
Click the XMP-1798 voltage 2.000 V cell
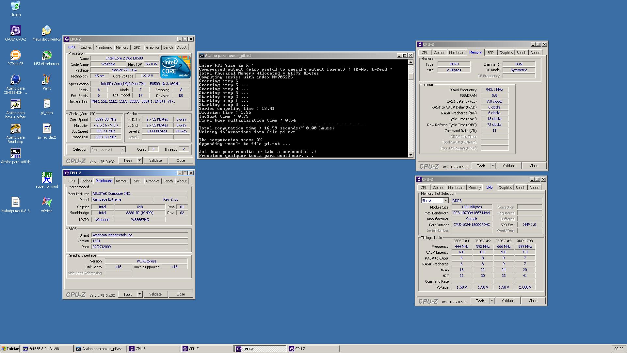525,287
